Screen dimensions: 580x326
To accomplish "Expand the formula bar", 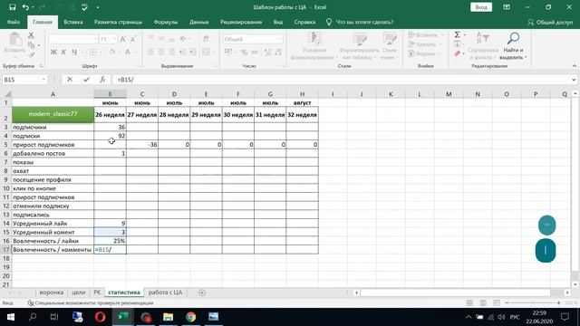I will pos(574,80).
